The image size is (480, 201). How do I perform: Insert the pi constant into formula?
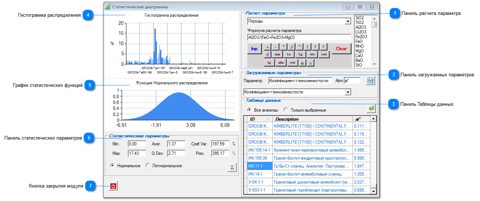coord(310,63)
